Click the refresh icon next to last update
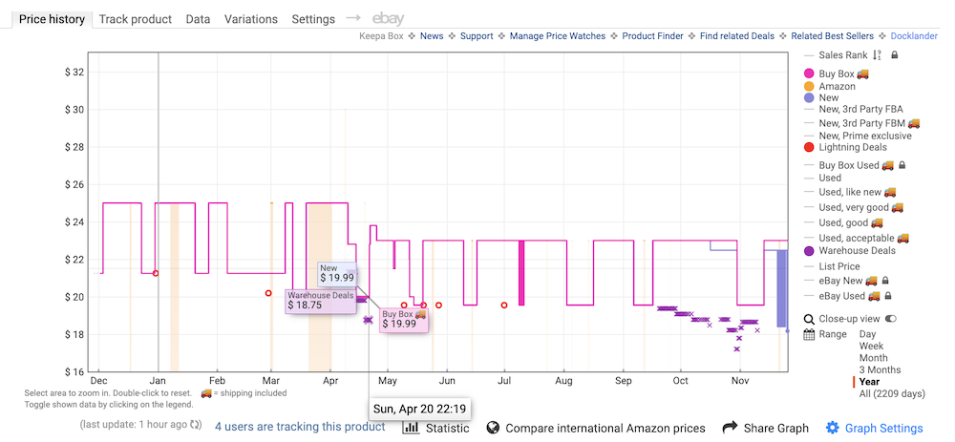Viewport: 955px width, 442px height. 197,424
